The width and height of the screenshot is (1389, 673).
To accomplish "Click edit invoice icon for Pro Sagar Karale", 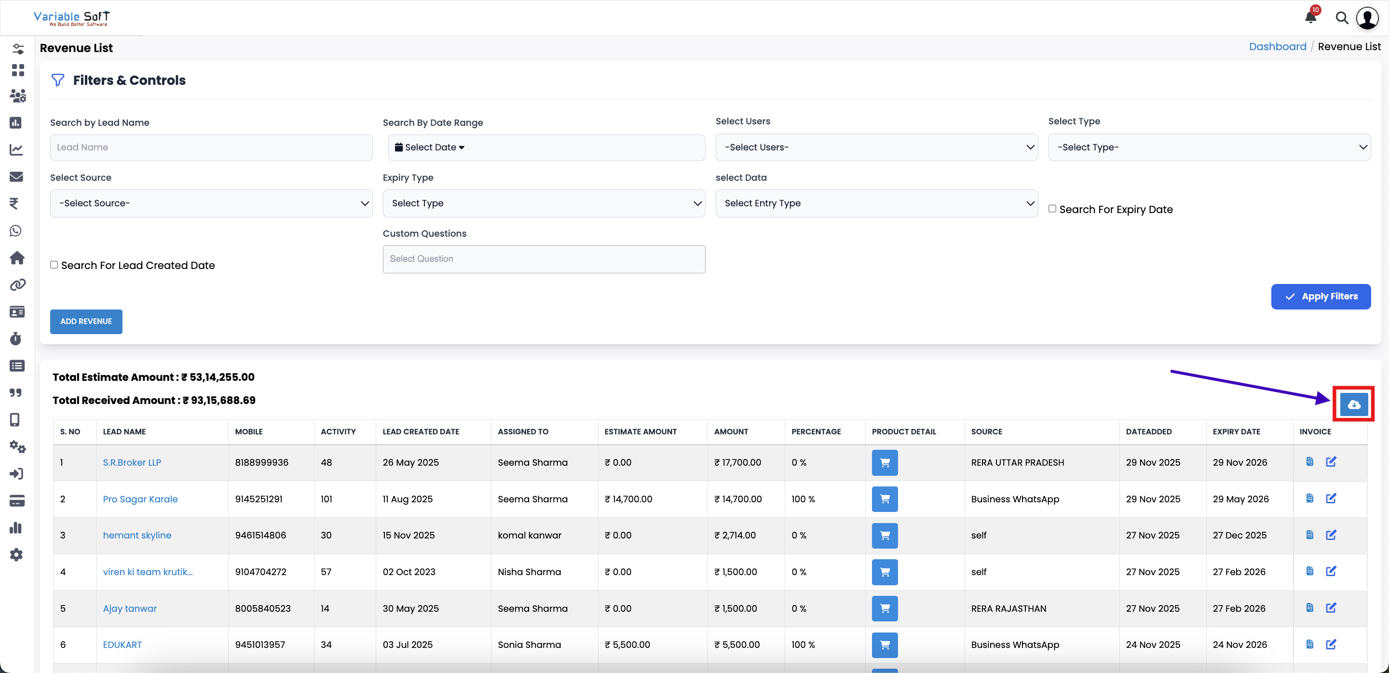I will 1331,498.
